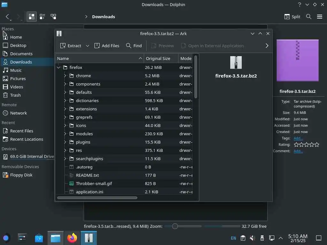Open the KDE application launcher

point(6,238)
